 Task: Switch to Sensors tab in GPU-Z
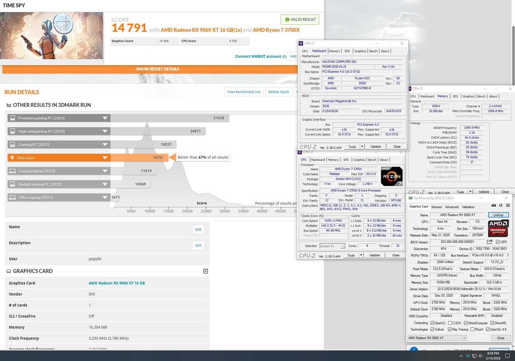(x=436, y=207)
